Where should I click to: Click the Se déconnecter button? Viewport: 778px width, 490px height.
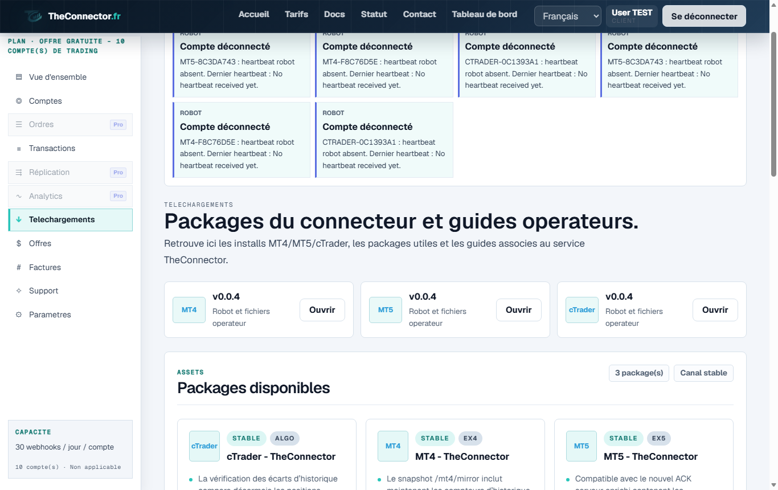705,16
